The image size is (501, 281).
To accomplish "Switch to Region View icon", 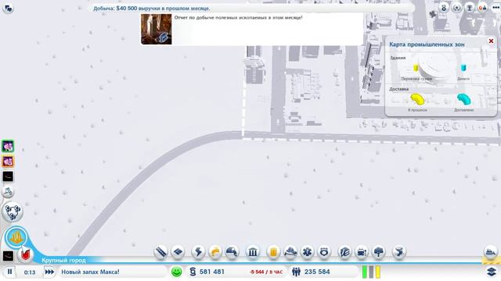I will coord(13,212).
